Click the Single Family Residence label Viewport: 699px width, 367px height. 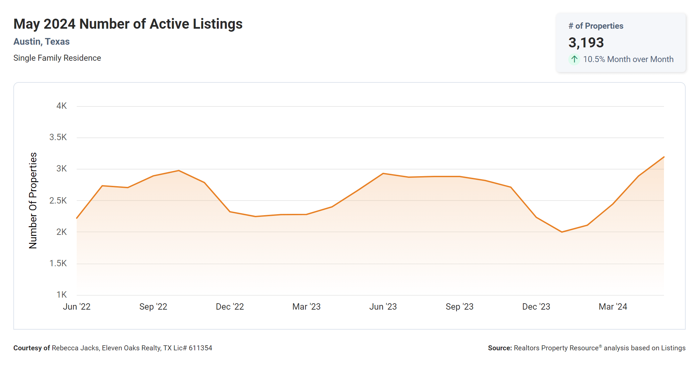tap(57, 58)
